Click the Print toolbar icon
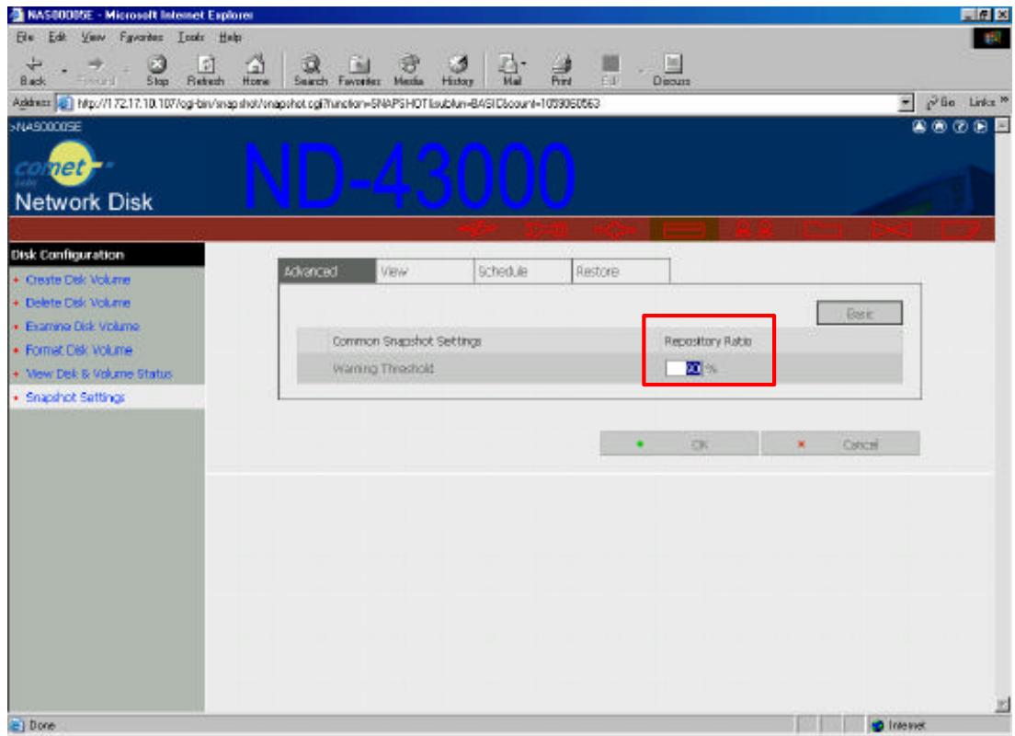Image resolution: width=1015 pixels, height=736 pixels. click(x=561, y=70)
